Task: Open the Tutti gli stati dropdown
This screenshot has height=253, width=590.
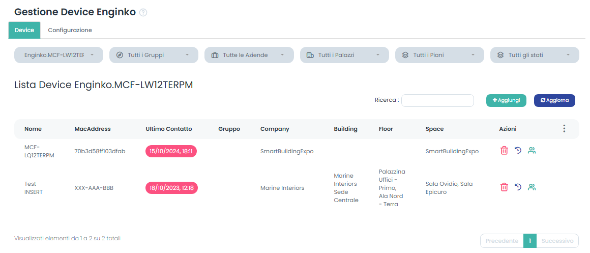Action: point(534,55)
